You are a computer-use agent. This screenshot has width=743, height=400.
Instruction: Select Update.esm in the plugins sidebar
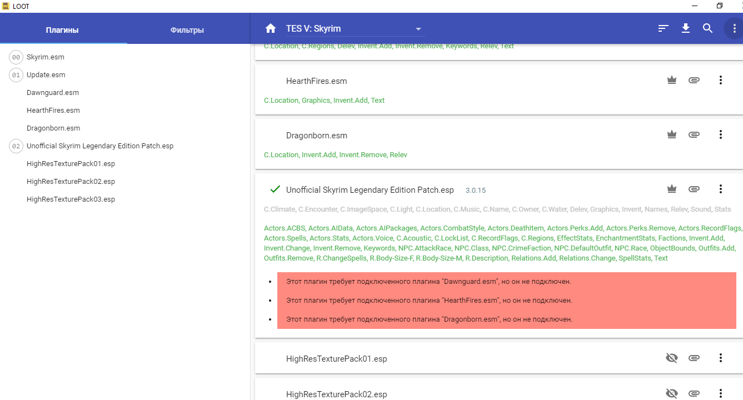click(46, 75)
